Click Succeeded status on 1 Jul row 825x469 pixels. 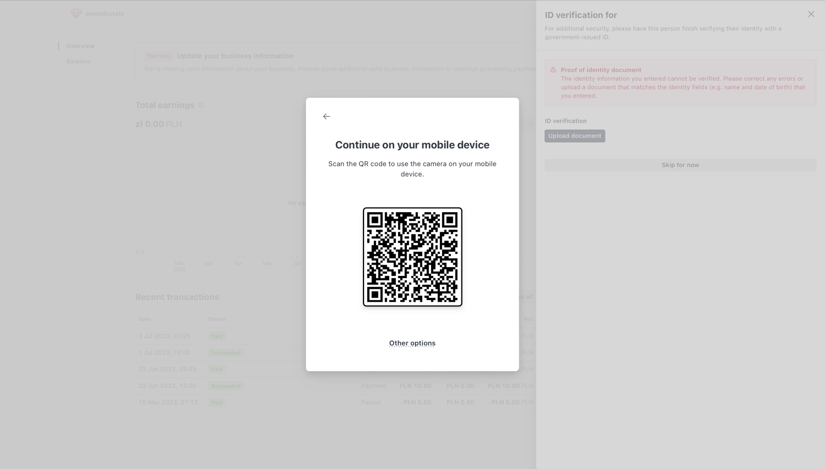pos(226,353)
